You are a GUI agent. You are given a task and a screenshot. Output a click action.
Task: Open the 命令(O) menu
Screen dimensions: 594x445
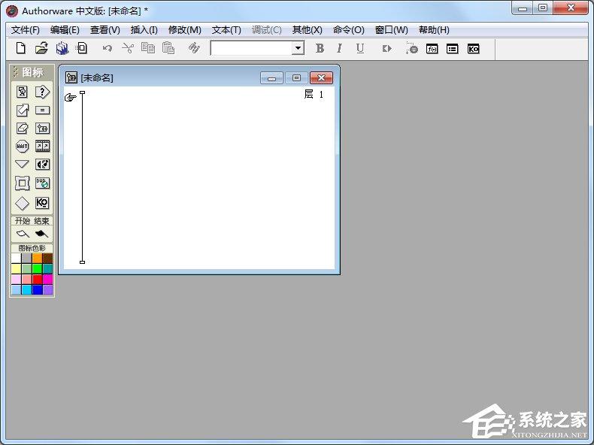click(349, 30)
